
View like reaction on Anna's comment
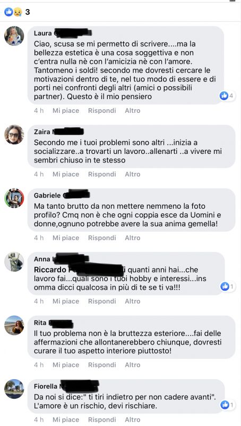(227, 286)
